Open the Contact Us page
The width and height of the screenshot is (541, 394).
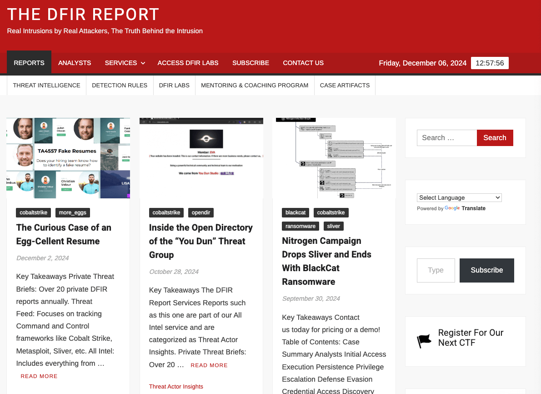click(303, 63)
